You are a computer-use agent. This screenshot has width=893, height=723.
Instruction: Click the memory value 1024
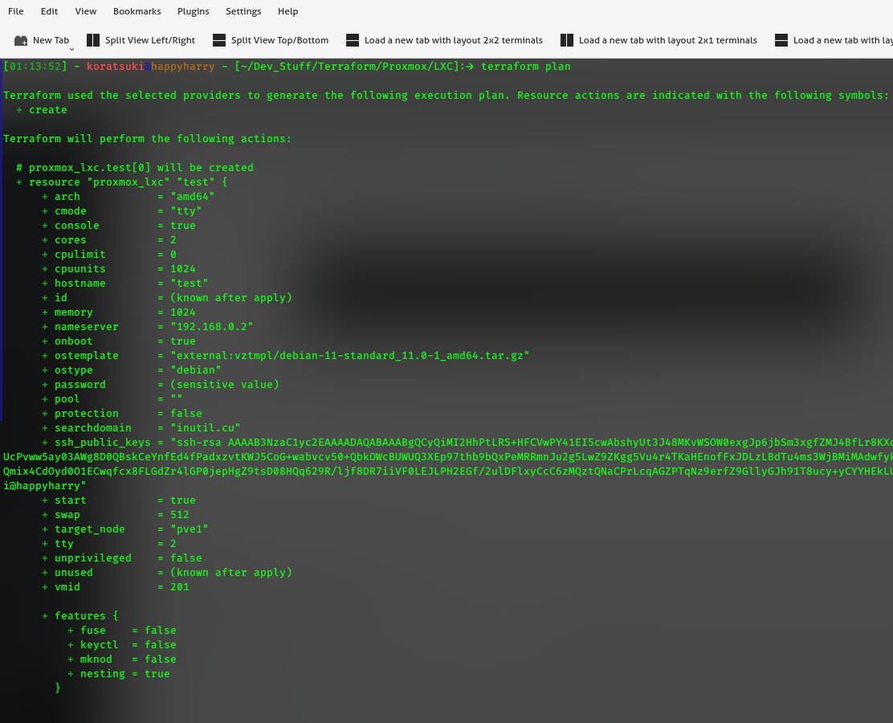pos(183,312)
